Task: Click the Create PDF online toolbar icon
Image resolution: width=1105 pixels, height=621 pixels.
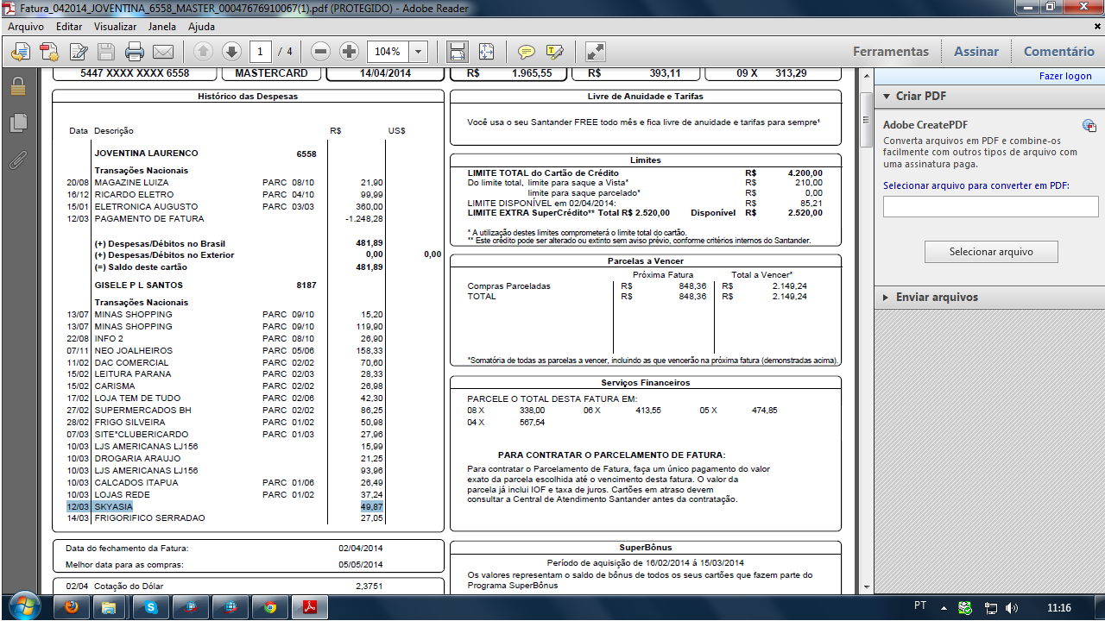Action: coord(49,52)
